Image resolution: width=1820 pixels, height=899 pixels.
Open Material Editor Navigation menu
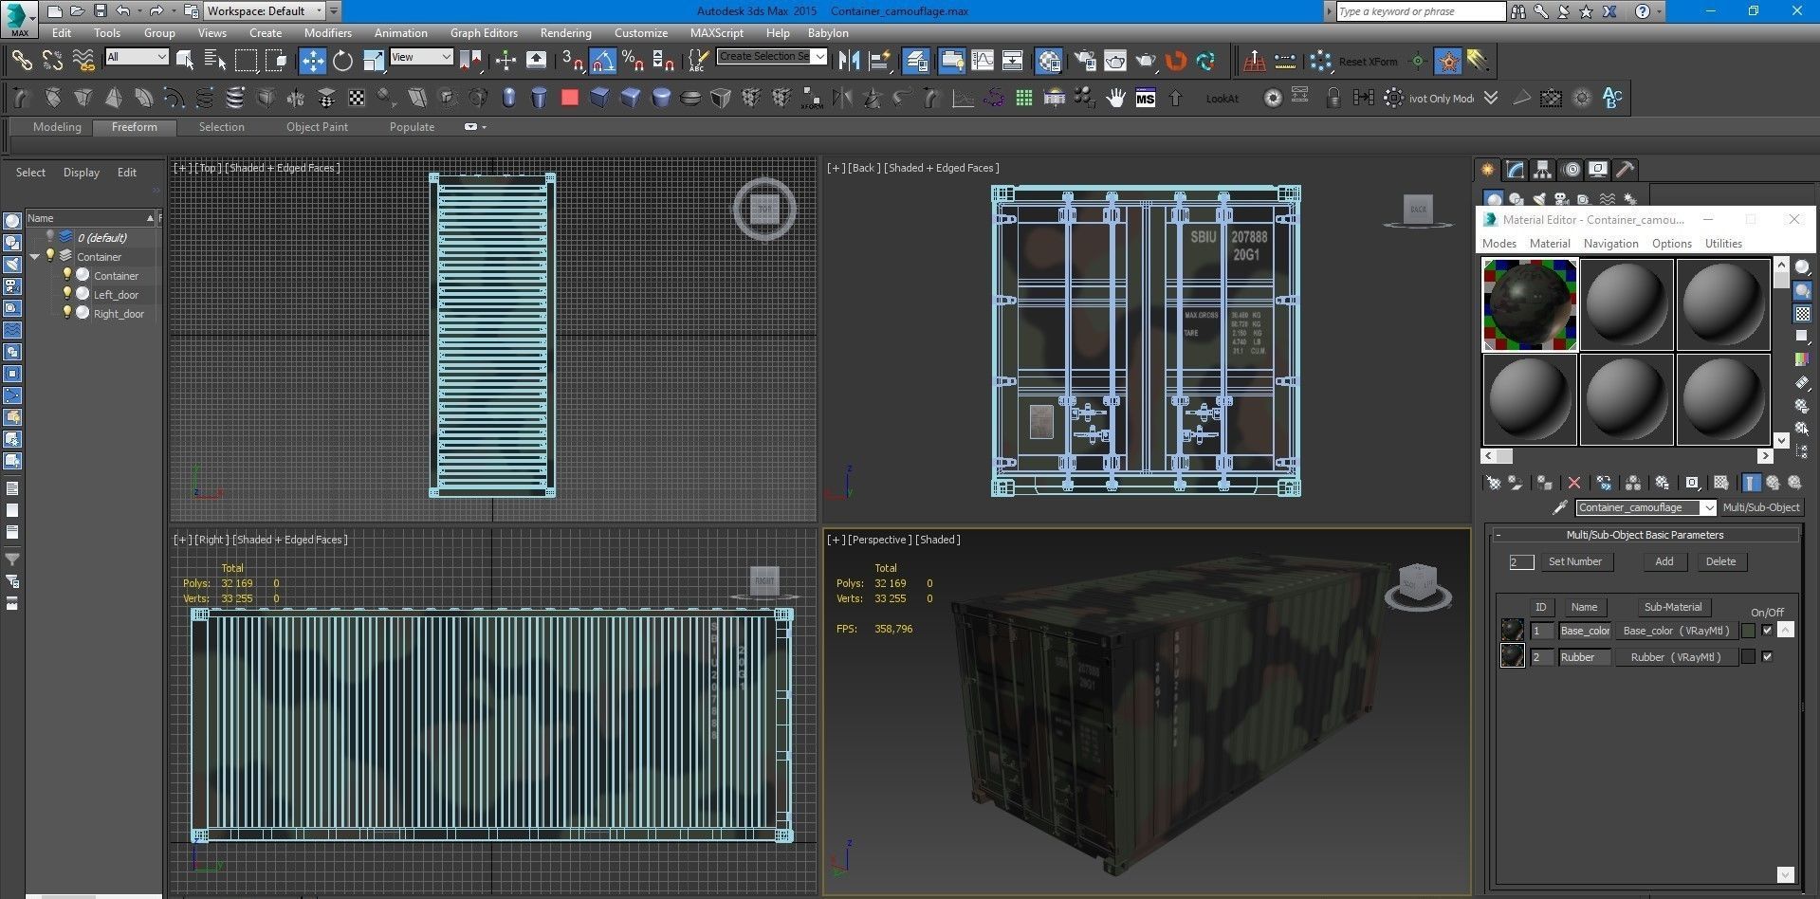pyautogui.click(x=1610, y=244)
